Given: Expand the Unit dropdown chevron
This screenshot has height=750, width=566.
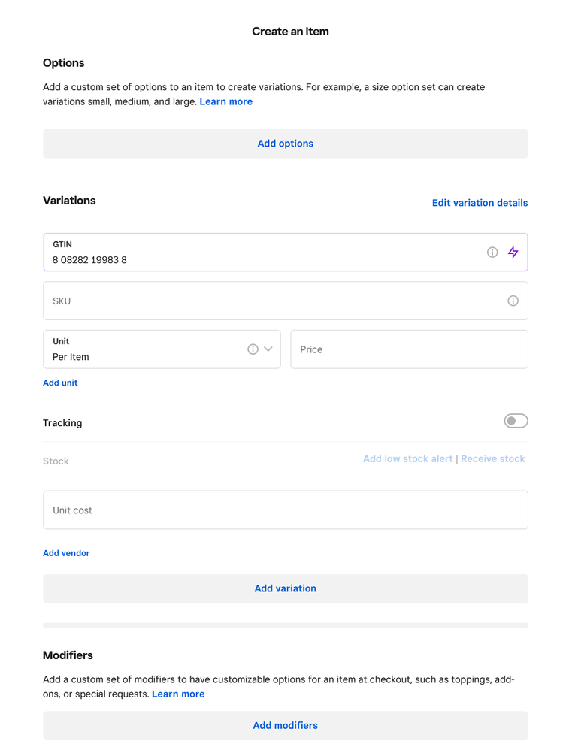Looking at the screenshot, I should coord(268,349).
